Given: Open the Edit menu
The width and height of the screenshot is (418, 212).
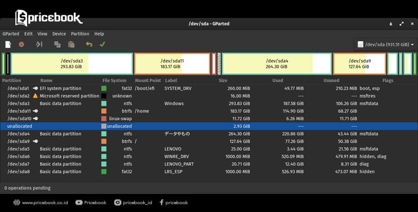Looking at the screenshot, I should tap(28, 34).
